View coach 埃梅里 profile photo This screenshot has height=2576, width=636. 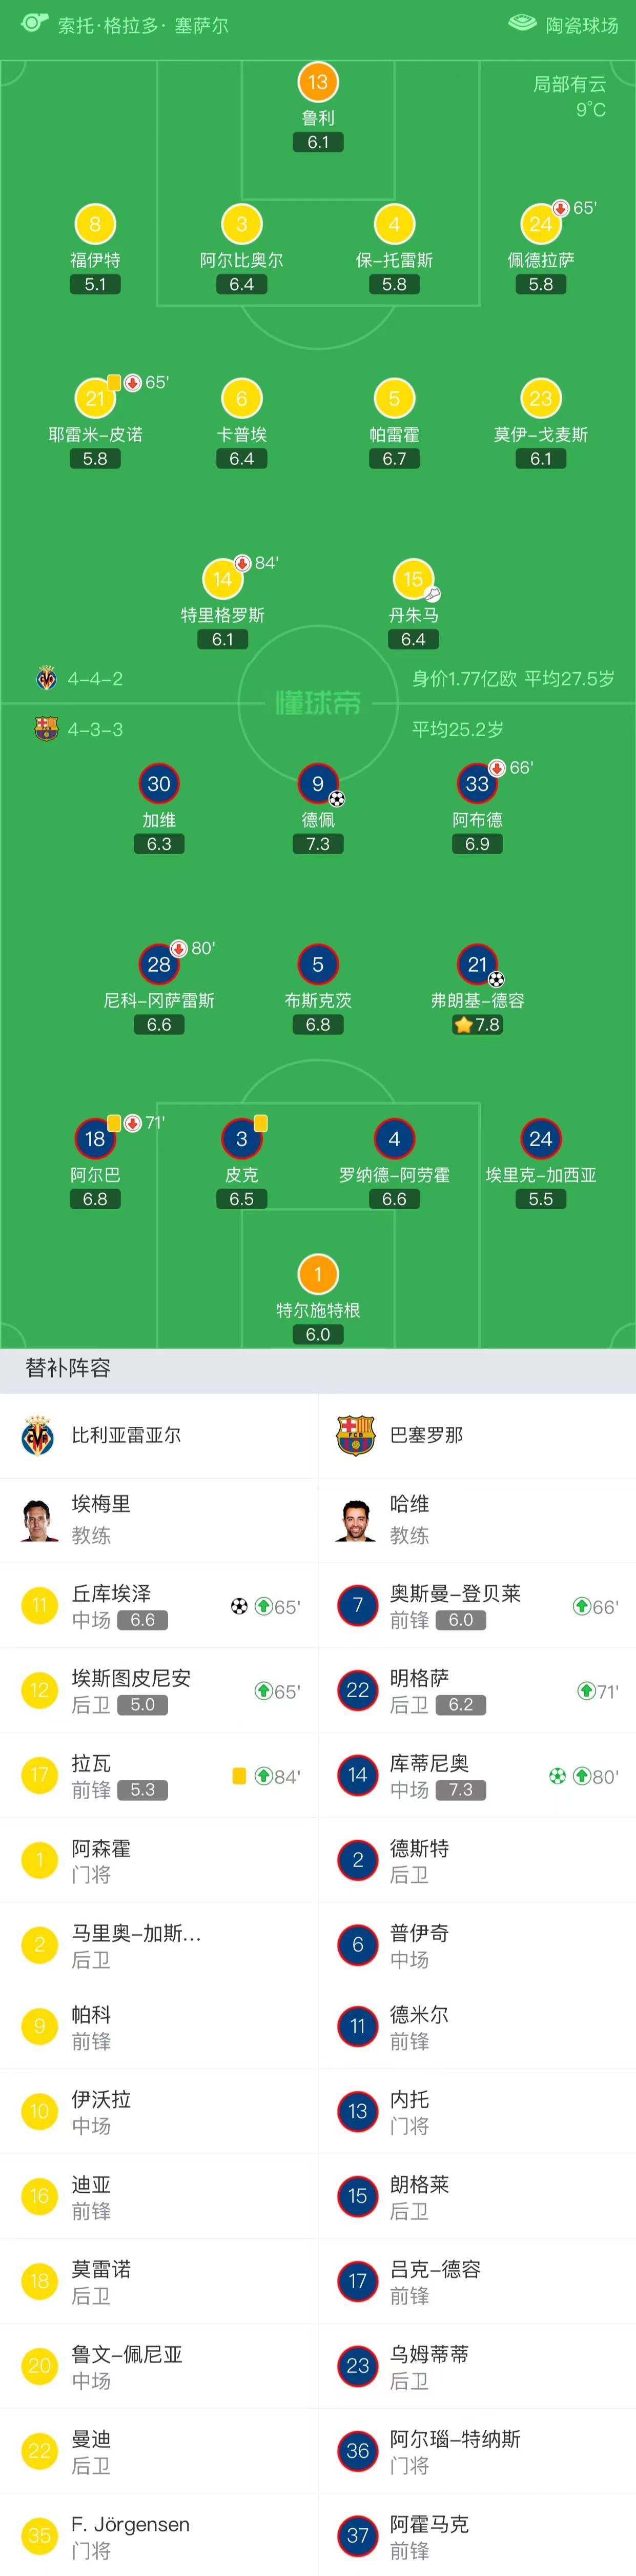pyautogui.click(x=38, y=1520)
